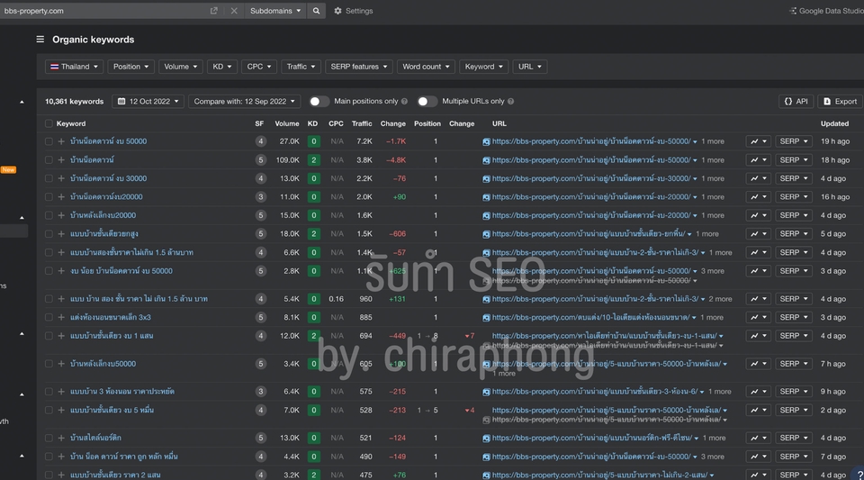Sort by Volume column header

pyautogui.click(x=287, y=124)
